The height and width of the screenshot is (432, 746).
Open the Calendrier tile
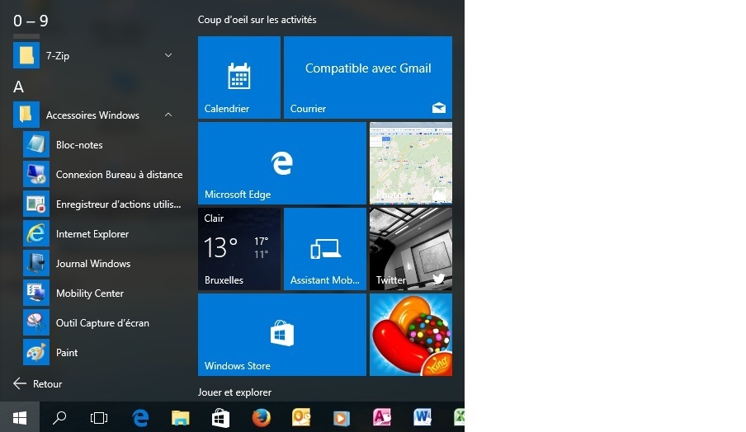(238, 77)
